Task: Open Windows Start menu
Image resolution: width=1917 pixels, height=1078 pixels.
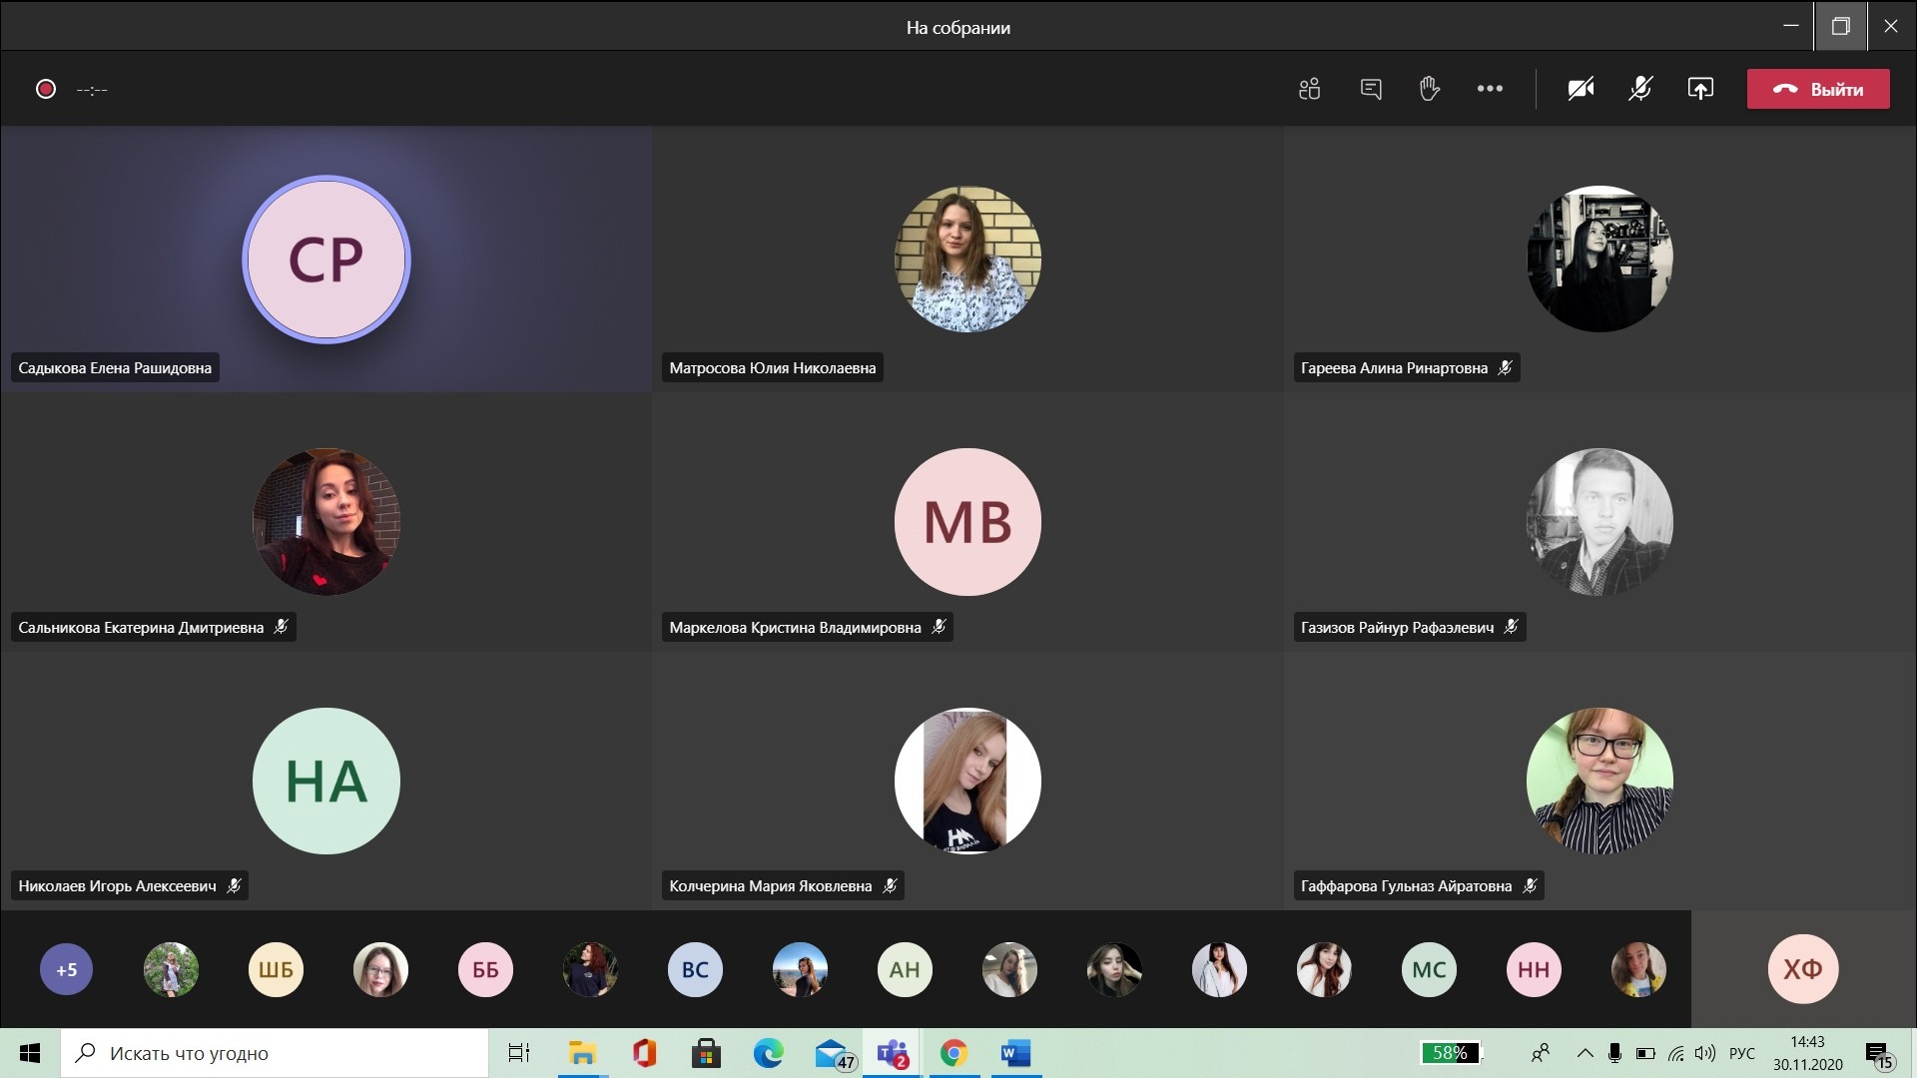Action: point(30,1053)
